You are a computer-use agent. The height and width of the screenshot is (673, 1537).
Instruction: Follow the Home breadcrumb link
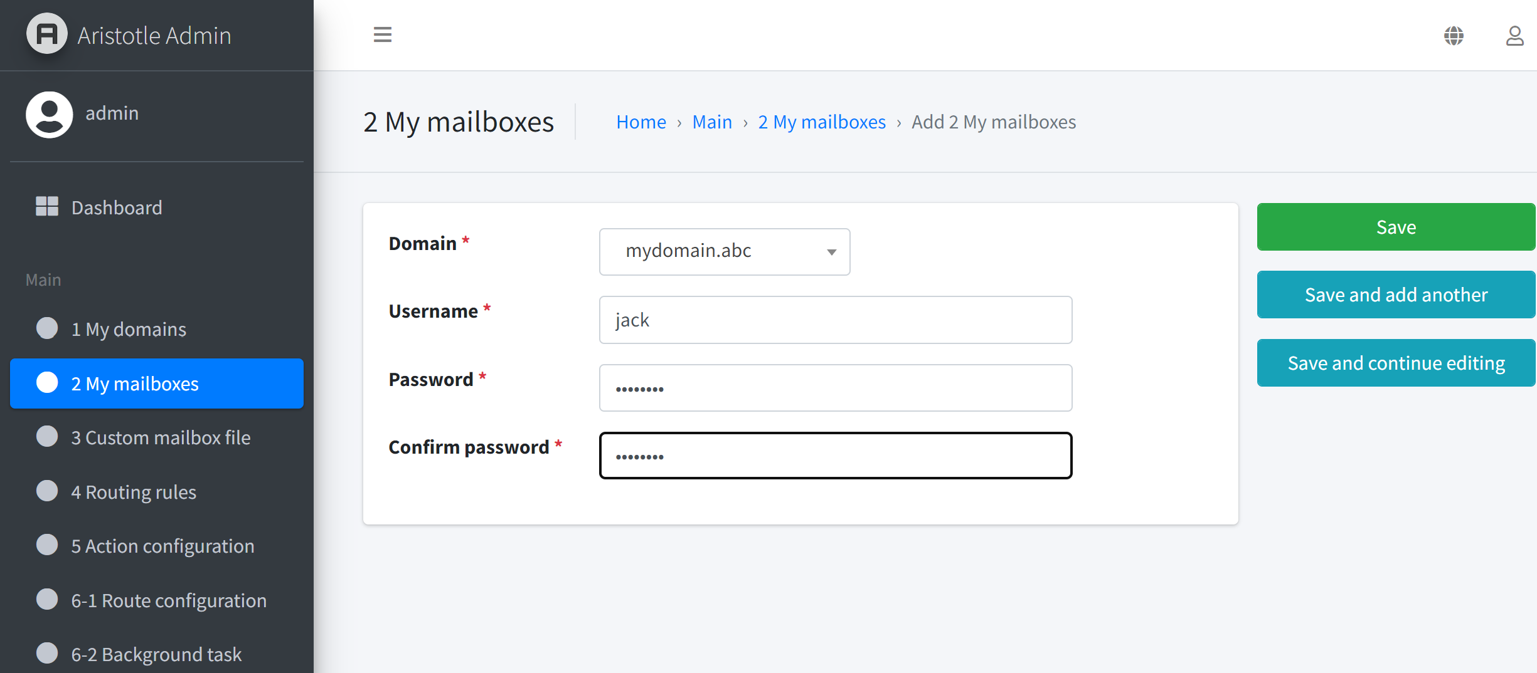click(x=641, y=122)
